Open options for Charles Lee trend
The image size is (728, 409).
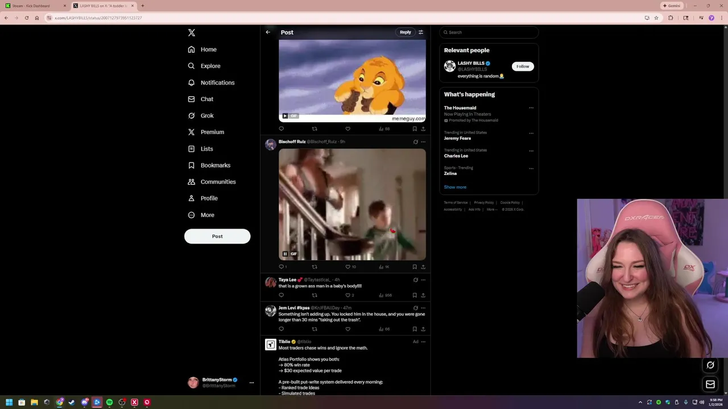(531, 151)
